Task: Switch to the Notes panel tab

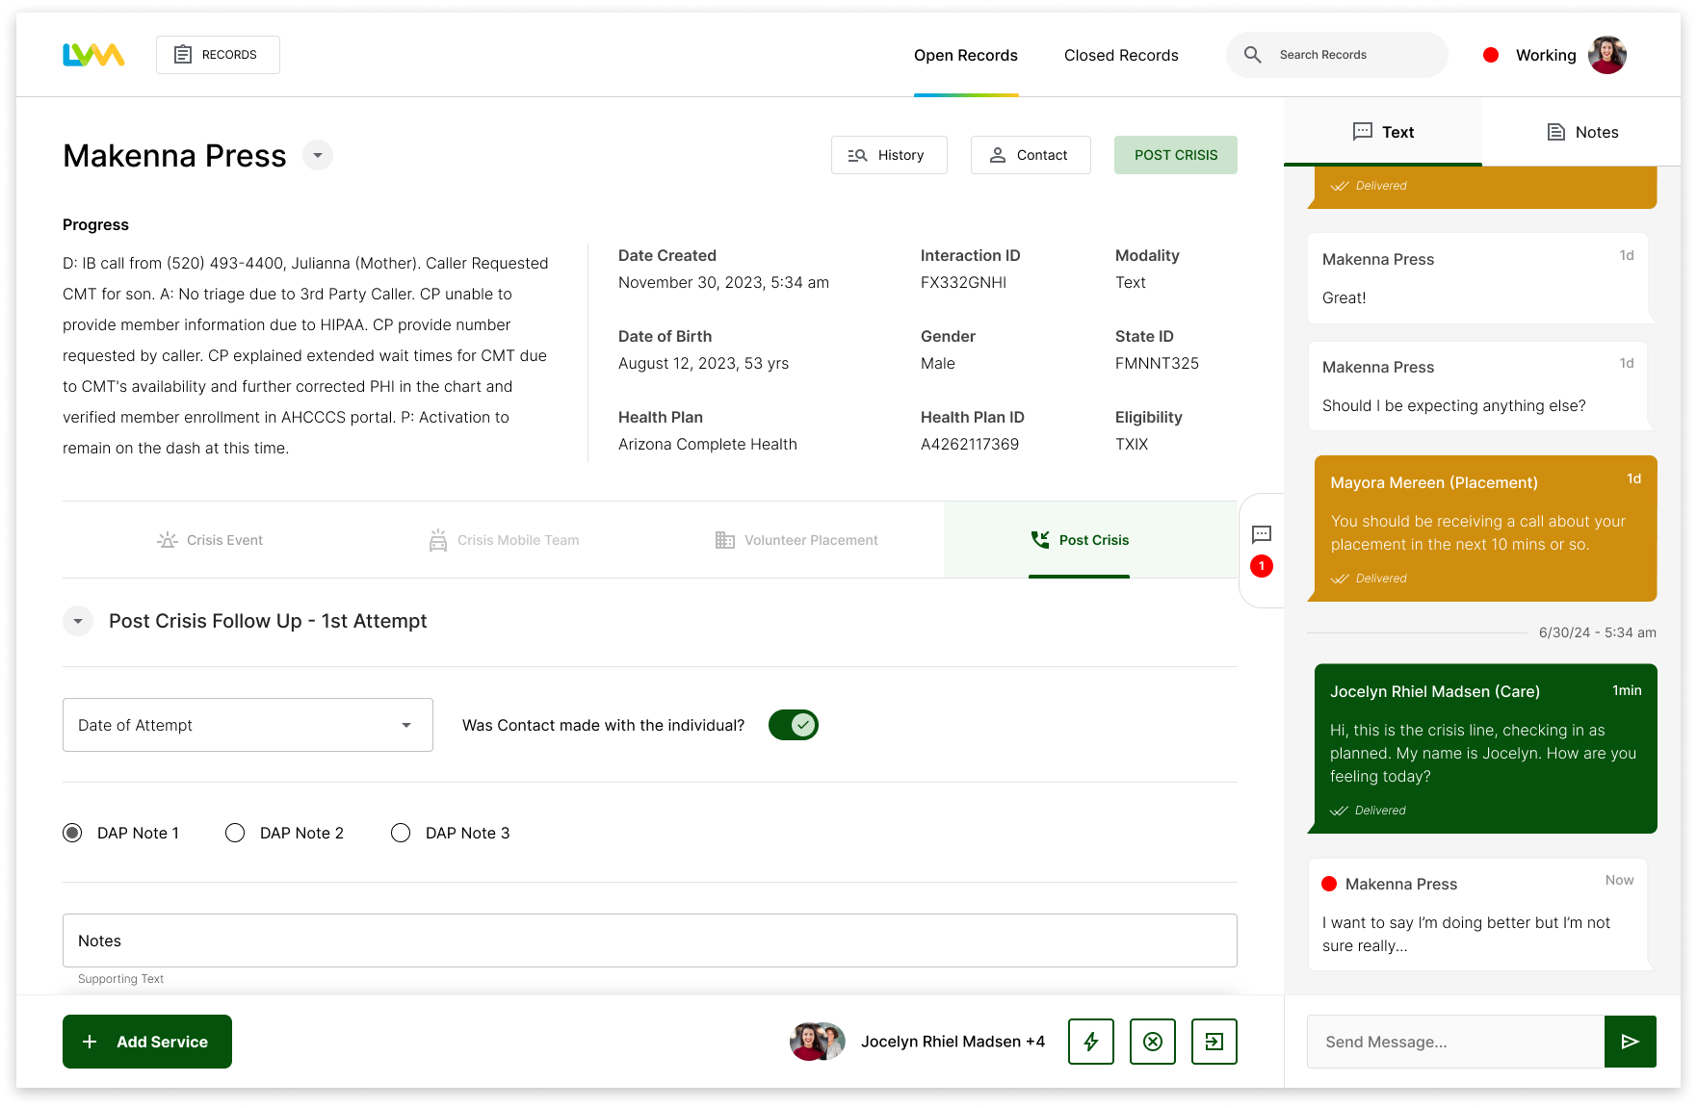Action: coord(1581,132)
